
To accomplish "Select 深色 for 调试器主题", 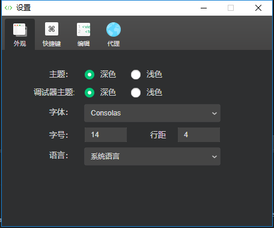I will [90, 93].
